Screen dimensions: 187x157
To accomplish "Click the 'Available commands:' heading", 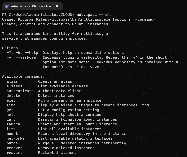I will pyautogui.click(x=23, y=76).
